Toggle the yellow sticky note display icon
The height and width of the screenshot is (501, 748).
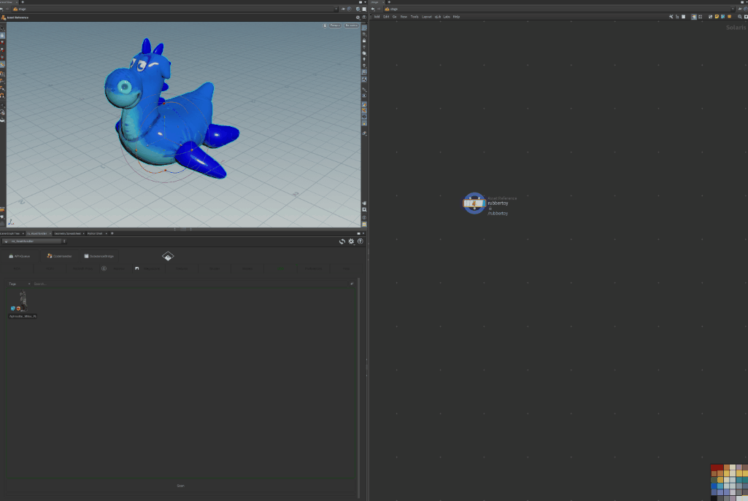click(717, 16)
